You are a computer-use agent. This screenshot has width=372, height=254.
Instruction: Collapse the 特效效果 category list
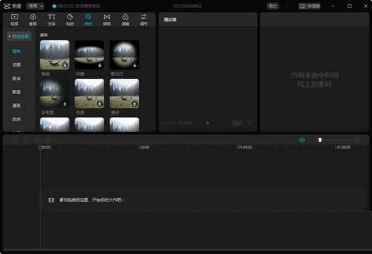18,37
